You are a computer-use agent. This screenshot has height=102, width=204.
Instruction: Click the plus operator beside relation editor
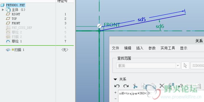(115, 92)
